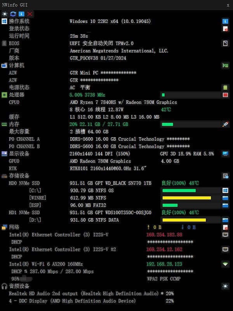Click the rocket icon beside memory usage

(x=225, y=124)
